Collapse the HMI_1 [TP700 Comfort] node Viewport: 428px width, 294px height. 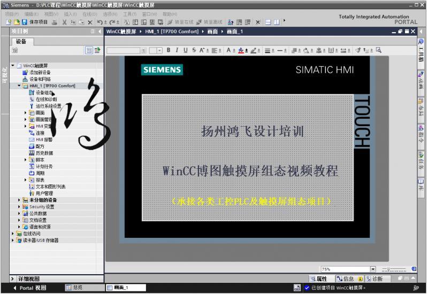click(x=19, y=86)
